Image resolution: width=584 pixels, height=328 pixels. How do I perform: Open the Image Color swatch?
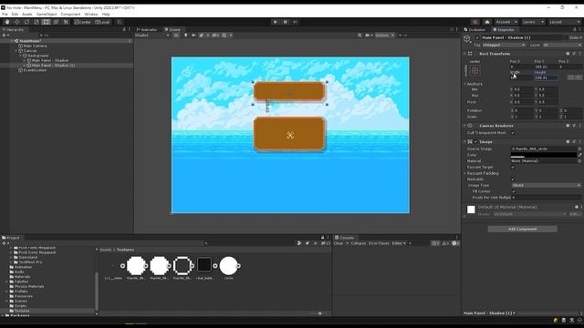coord(544,155)
